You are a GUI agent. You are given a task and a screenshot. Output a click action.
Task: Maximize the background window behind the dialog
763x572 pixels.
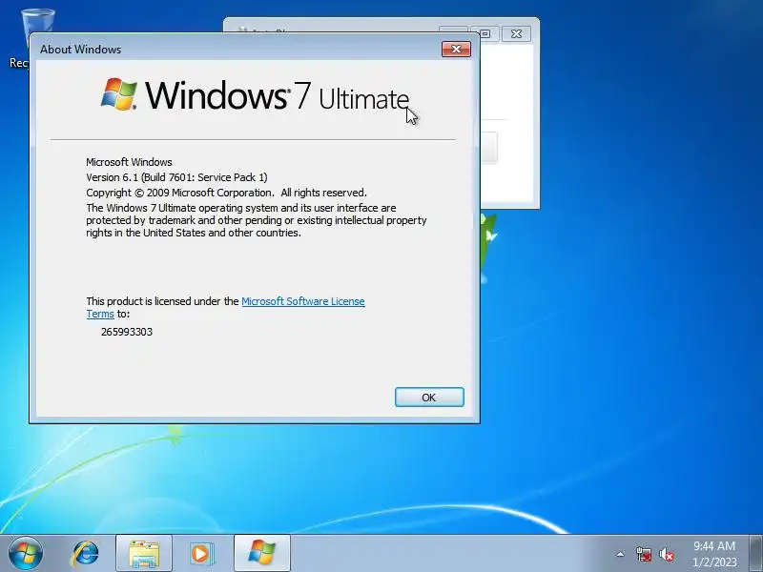pyautogui.click(x=485, y=33)
